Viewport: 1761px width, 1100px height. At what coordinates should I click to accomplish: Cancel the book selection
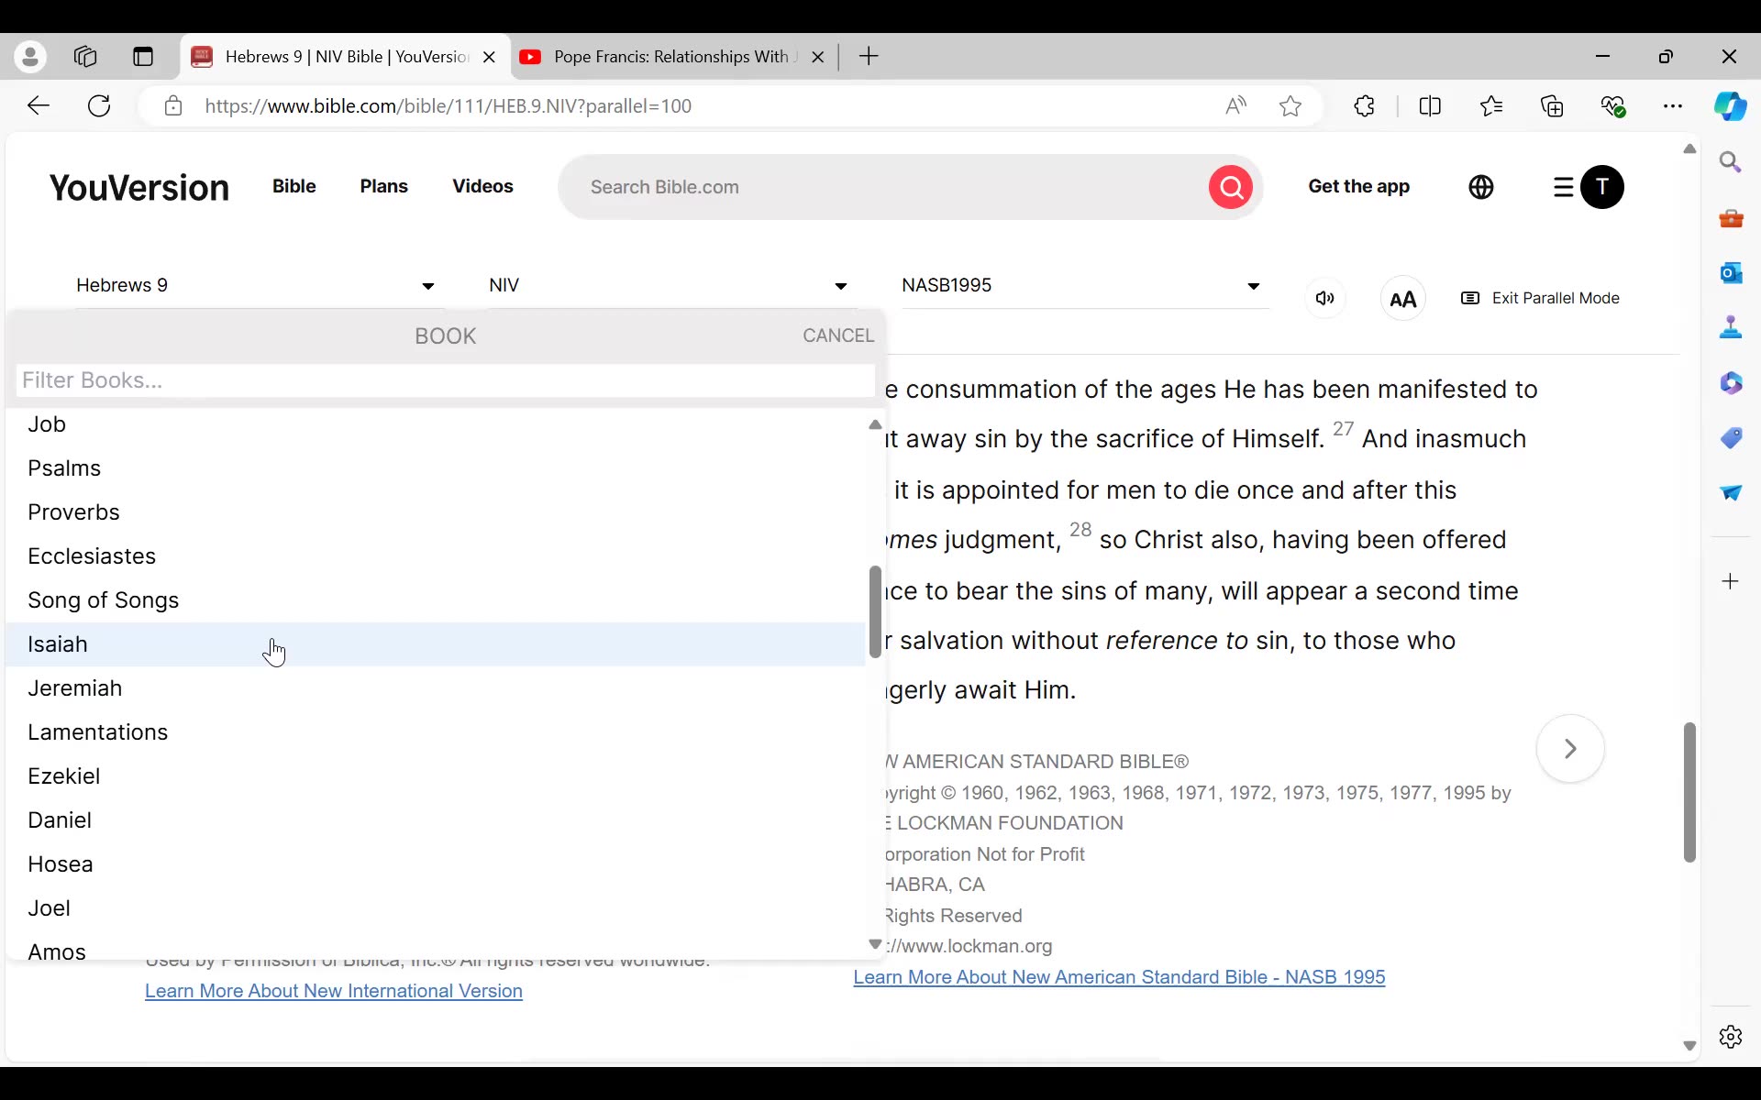pos(838,335)
